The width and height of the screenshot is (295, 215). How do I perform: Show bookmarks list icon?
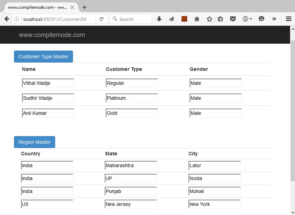point(220,19)
